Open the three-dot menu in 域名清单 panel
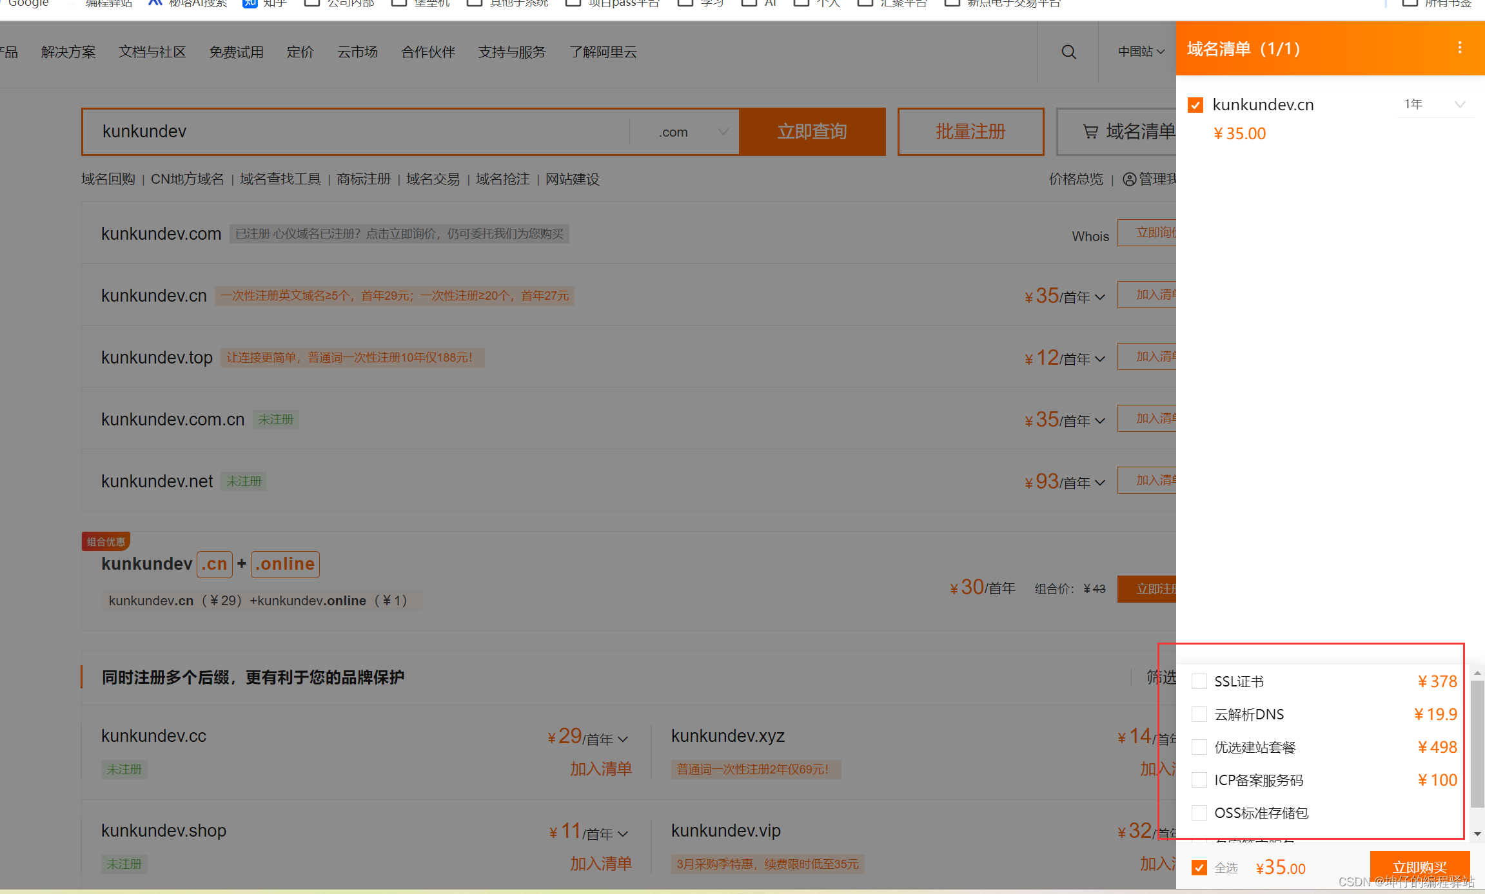Viewport: 1485px width, 894px height. pos(1460,48)
